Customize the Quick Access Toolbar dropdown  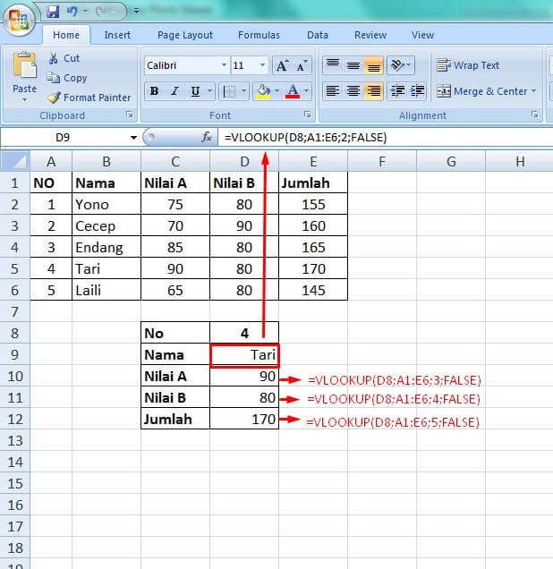click(x=136, y=12)
